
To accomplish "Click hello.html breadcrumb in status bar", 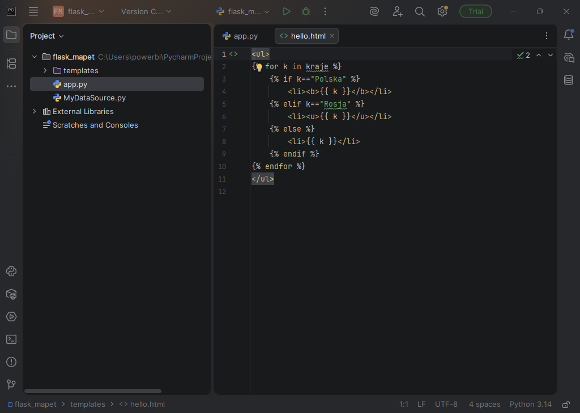I will [x=142, y=404].
